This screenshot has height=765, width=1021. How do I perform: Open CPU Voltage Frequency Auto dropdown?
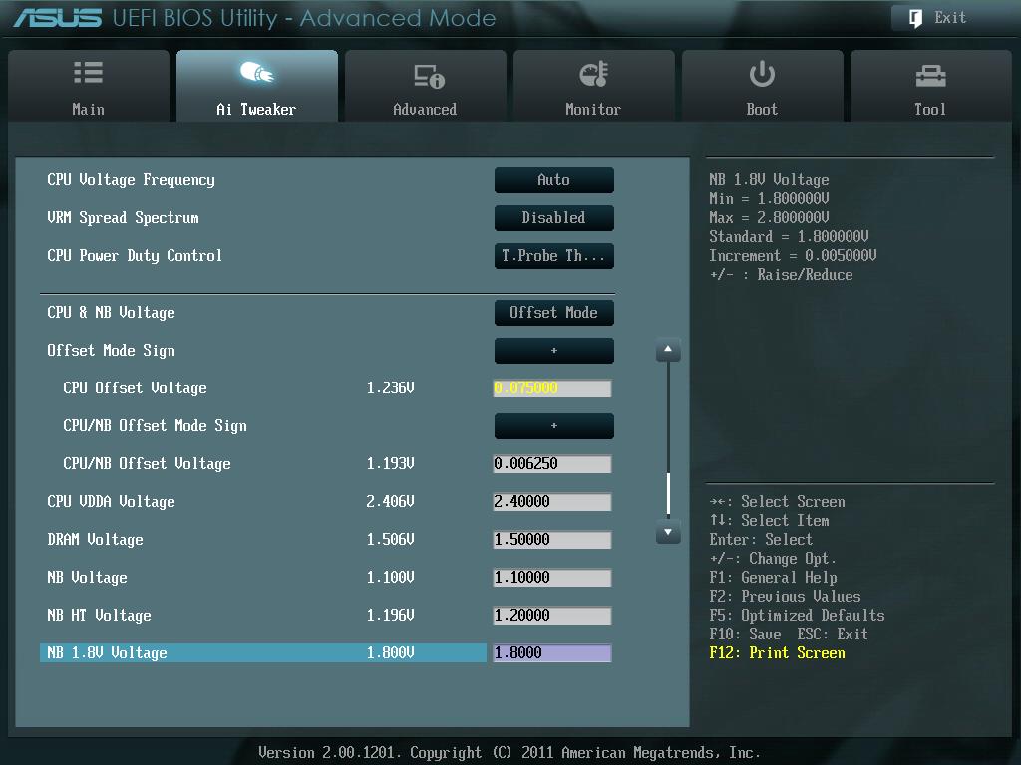(554, 180)
